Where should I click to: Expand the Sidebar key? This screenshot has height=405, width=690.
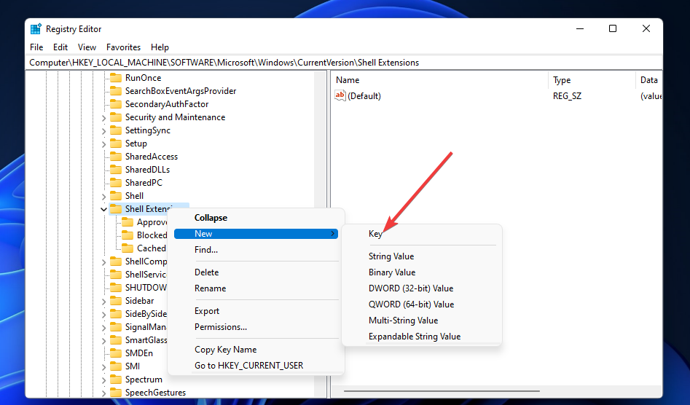[x=104, y=302]
